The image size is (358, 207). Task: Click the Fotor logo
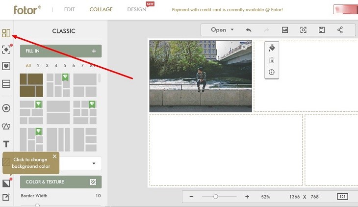pyautogui.click(x=27, y=10)
